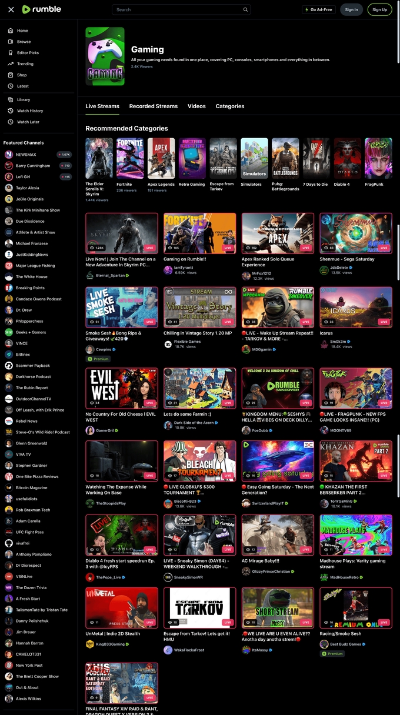The height and width of the screenshot is (715, 400).
Task: Open Editor Picks in sidebar
Action: 28,53
